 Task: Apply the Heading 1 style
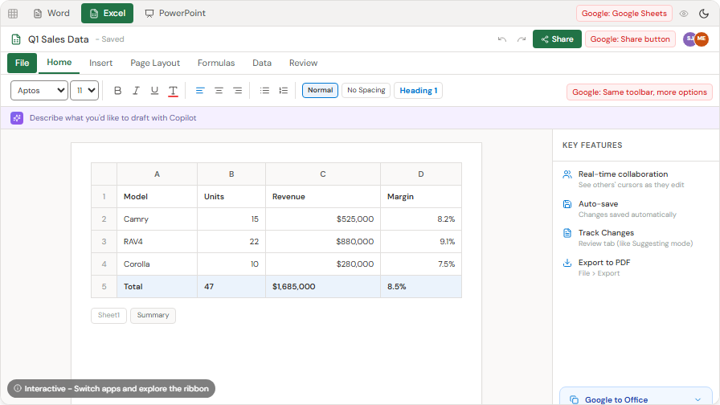click(x=419, y=91)
